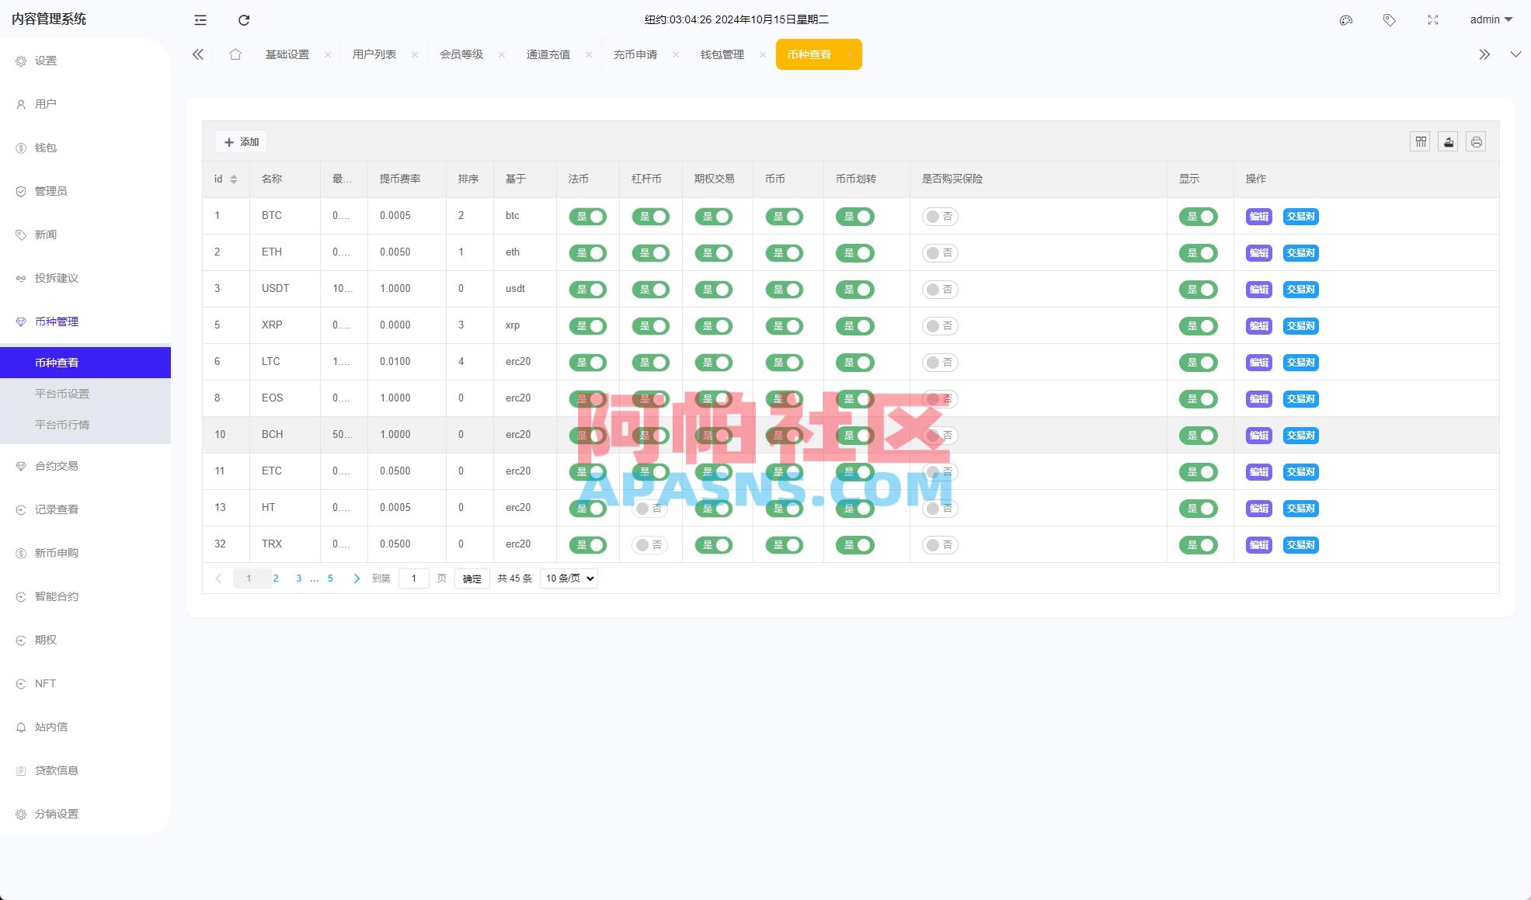This screenshot has width=1531, height=900.
Task: Click the tag note icon in header
Action: point(1390,20)
